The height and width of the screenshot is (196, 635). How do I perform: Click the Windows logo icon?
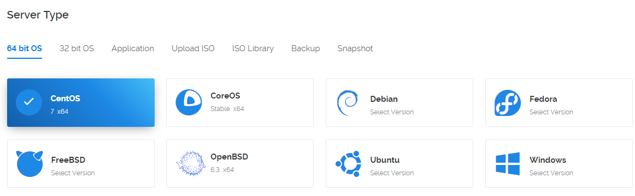click(508, 164)
